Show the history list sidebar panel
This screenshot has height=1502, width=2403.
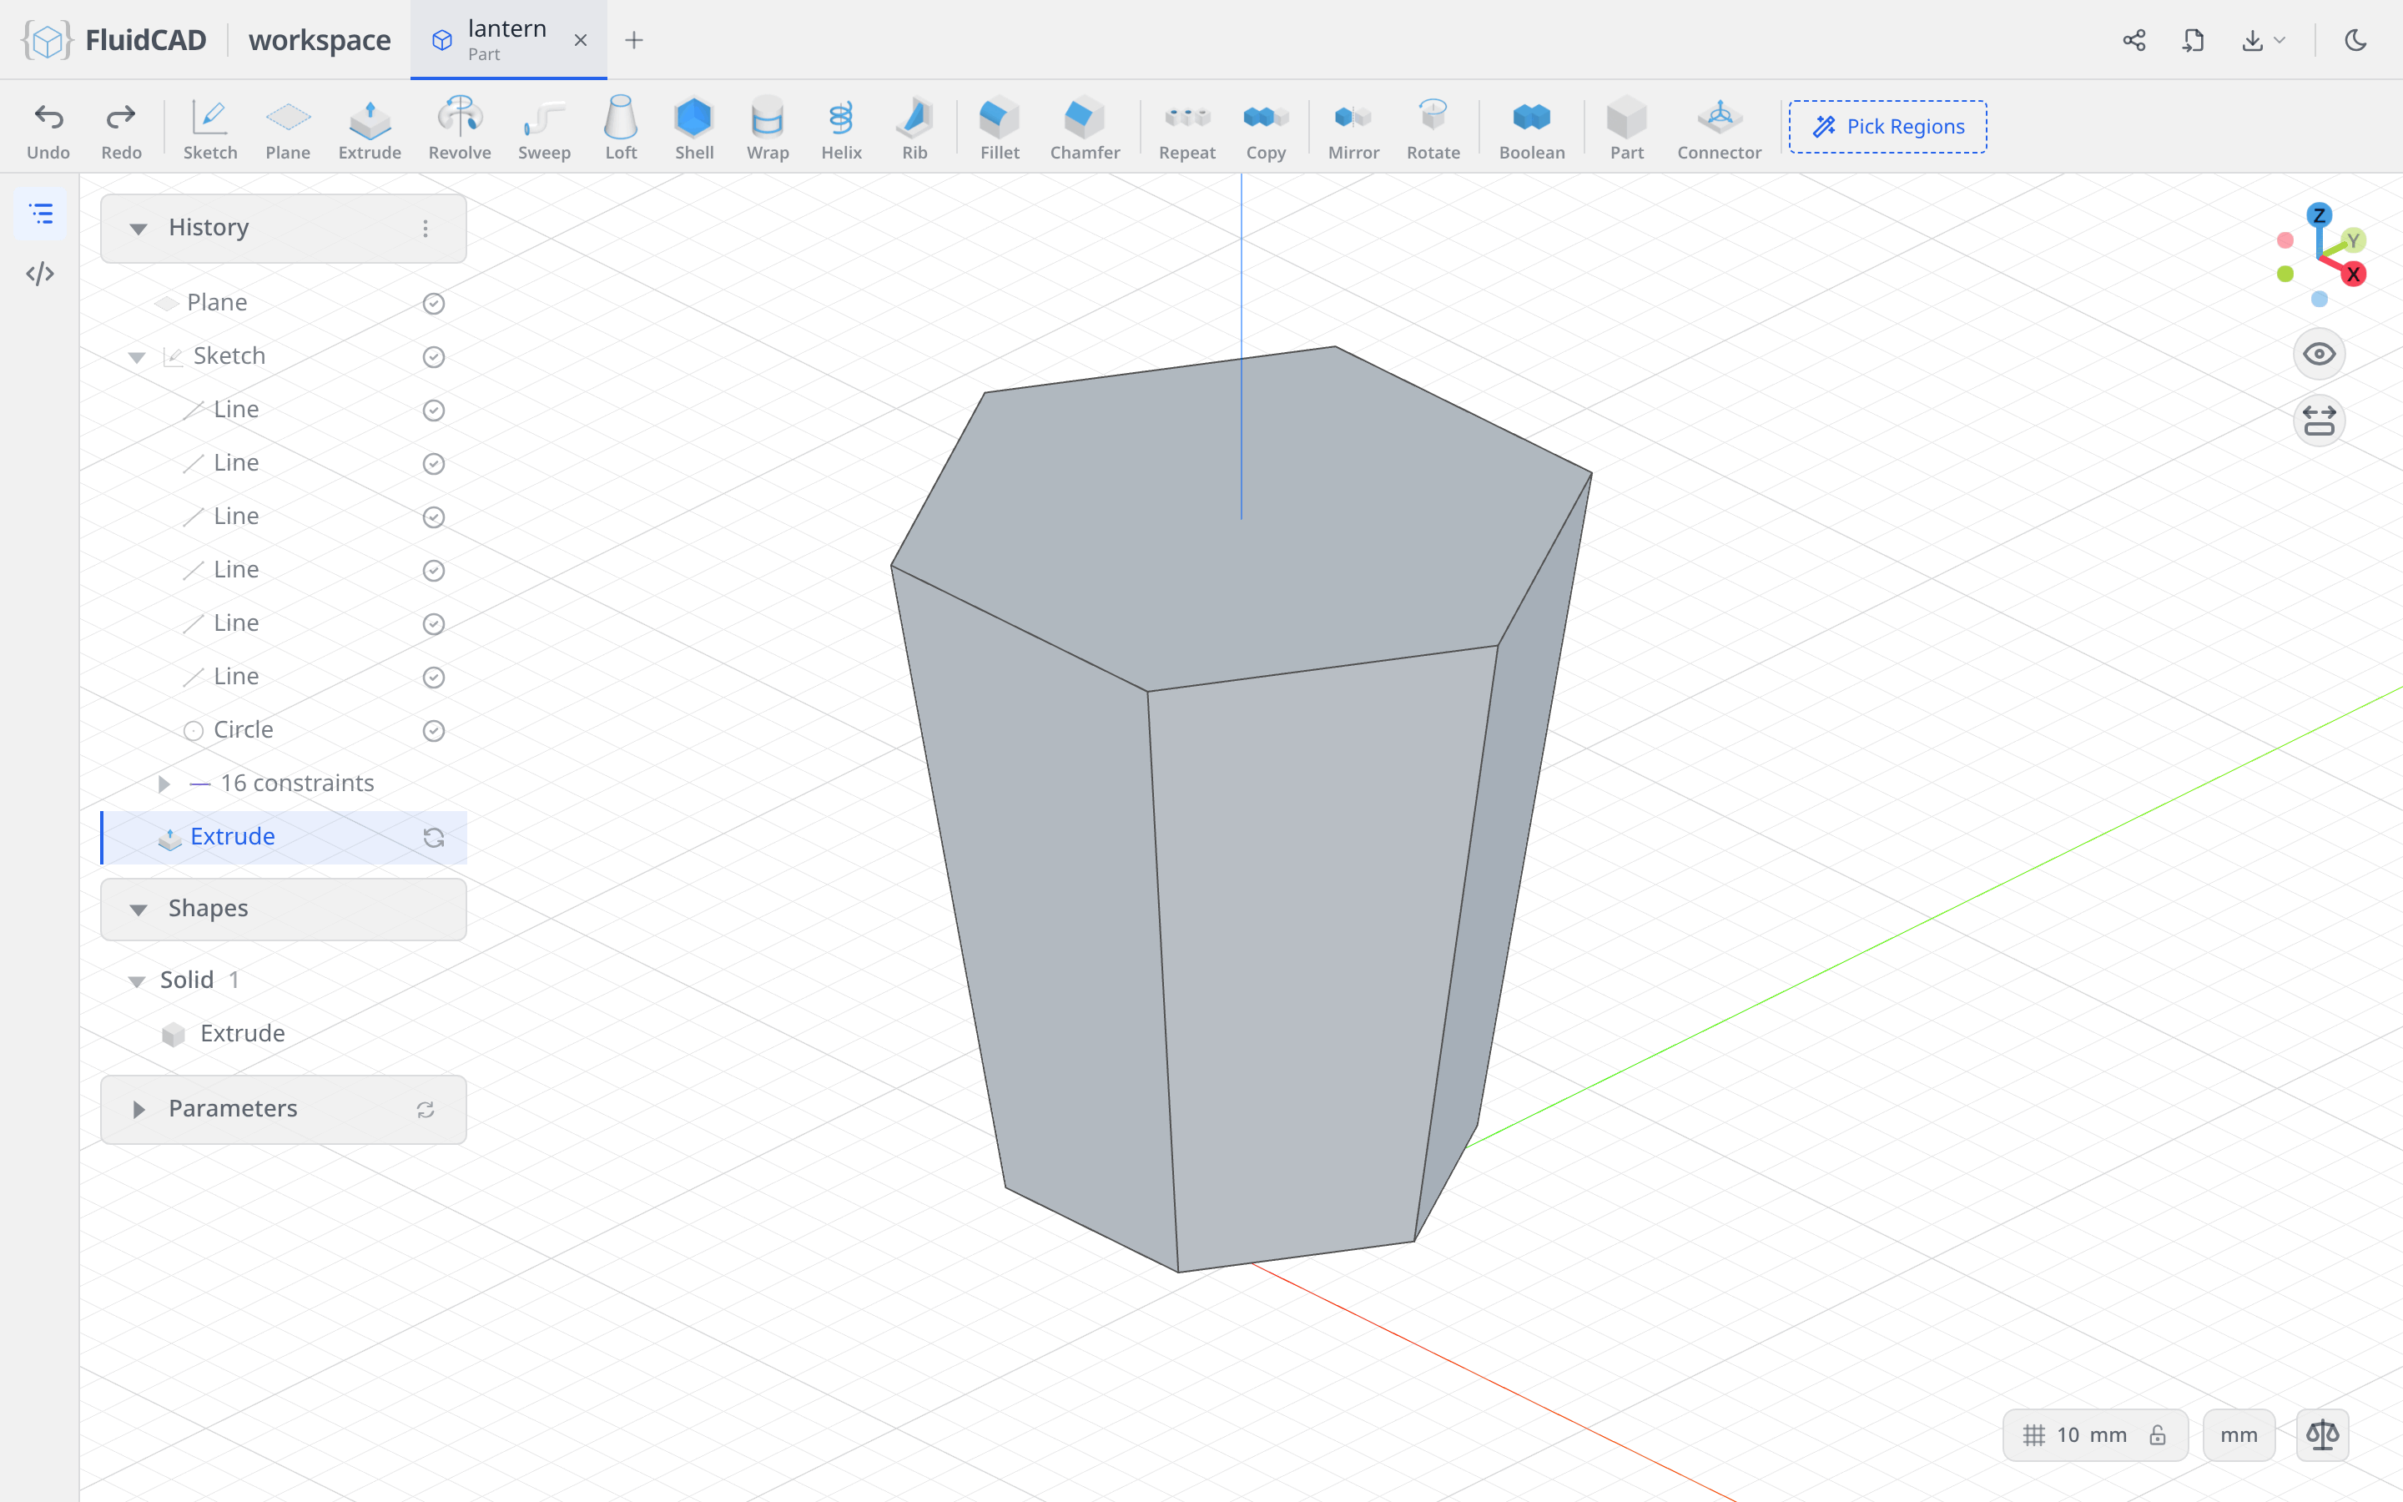point(41,214)
